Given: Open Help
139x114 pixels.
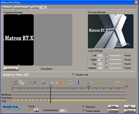Looking at the screenshot, I should tap(113, 106).
